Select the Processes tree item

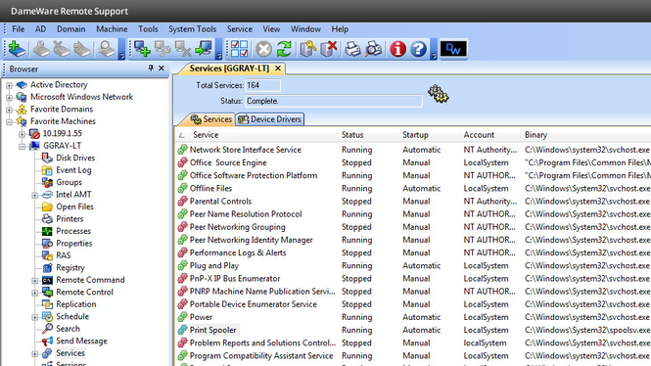tap(73, 231)
